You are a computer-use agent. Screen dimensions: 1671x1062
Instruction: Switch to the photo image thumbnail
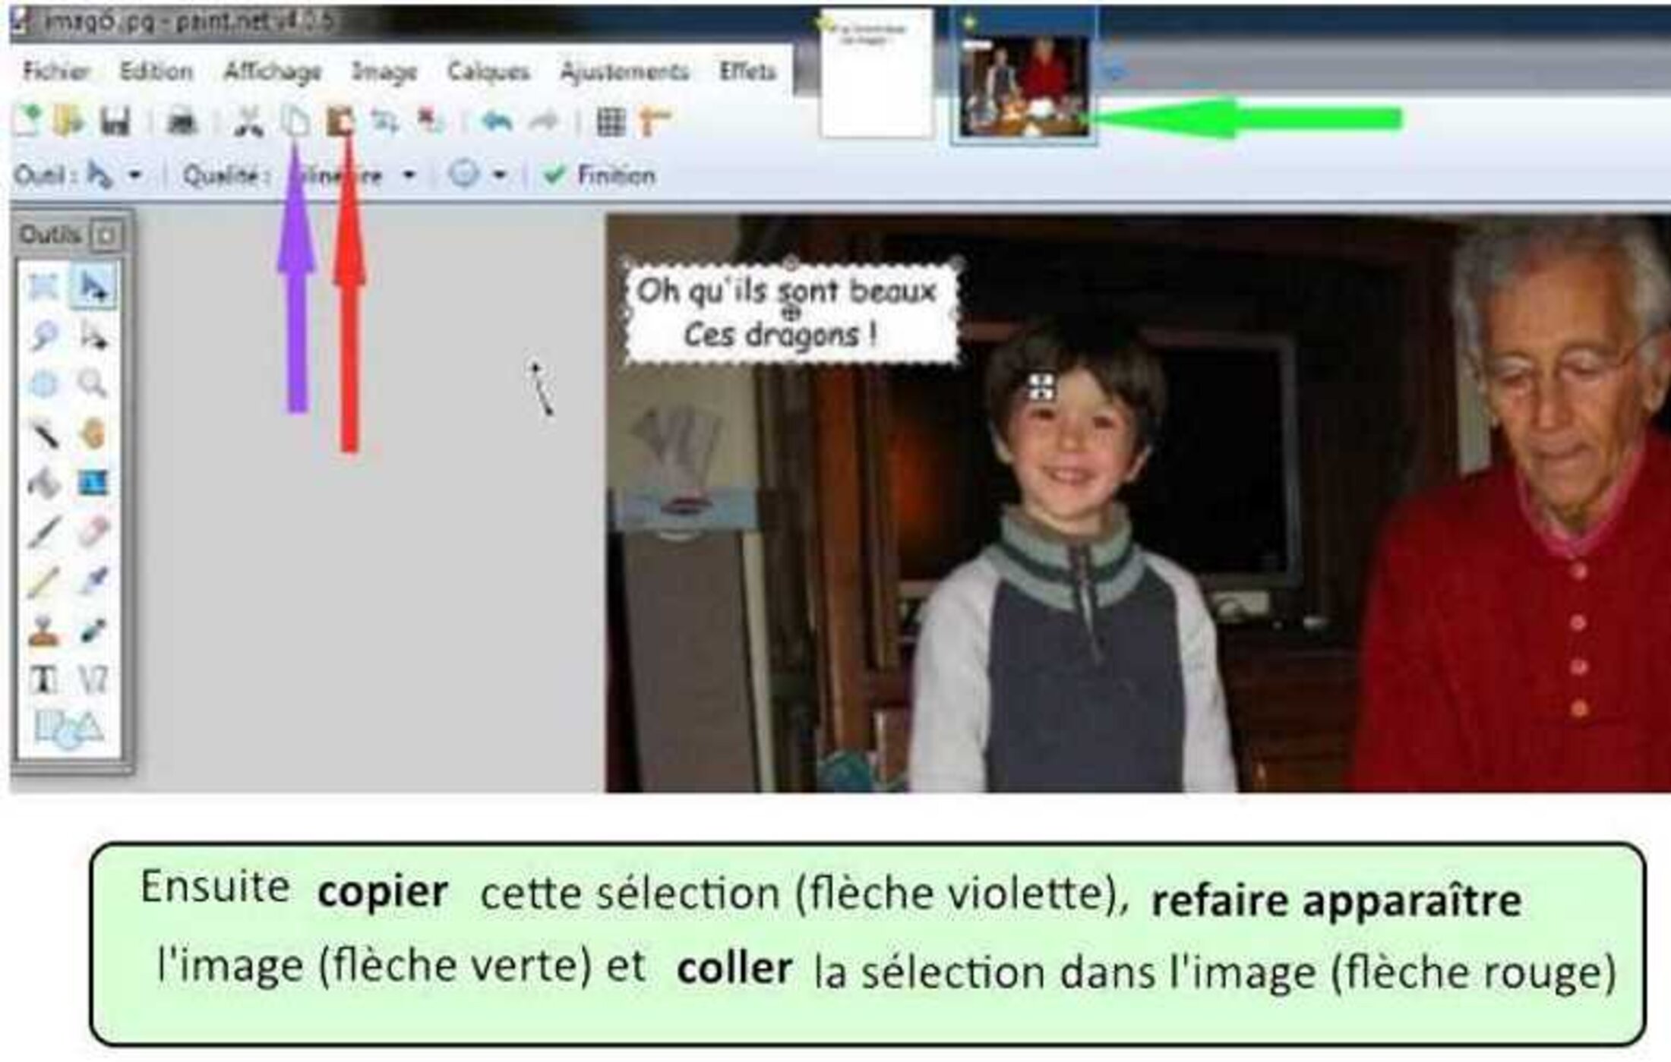tap(1023, 86)
